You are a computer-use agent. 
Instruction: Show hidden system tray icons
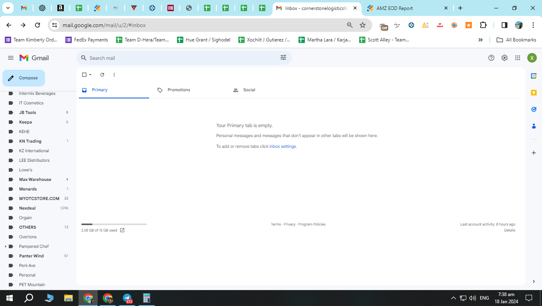pyautogui.click(x=454, y=298)
